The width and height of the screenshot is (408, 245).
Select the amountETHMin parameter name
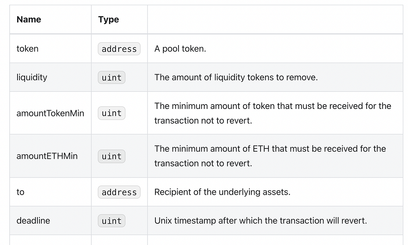click(47, 156)
